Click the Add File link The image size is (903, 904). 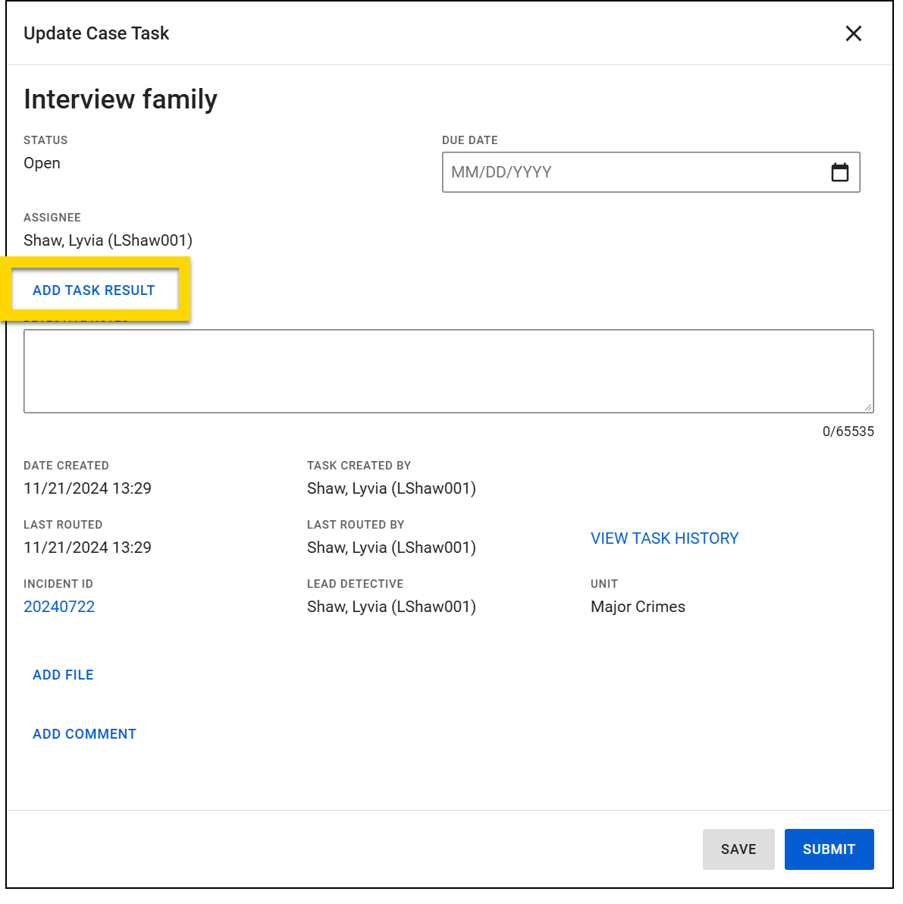coord(63,674)
